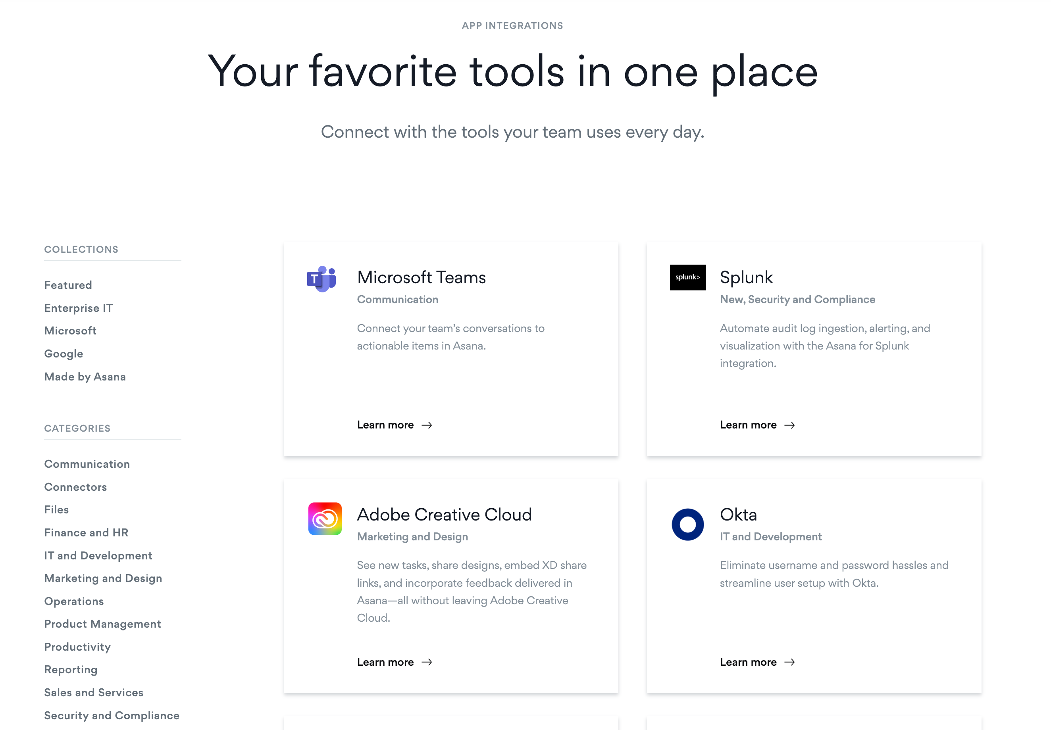
Task: Select the Featured collection
Action: point(69,285)
